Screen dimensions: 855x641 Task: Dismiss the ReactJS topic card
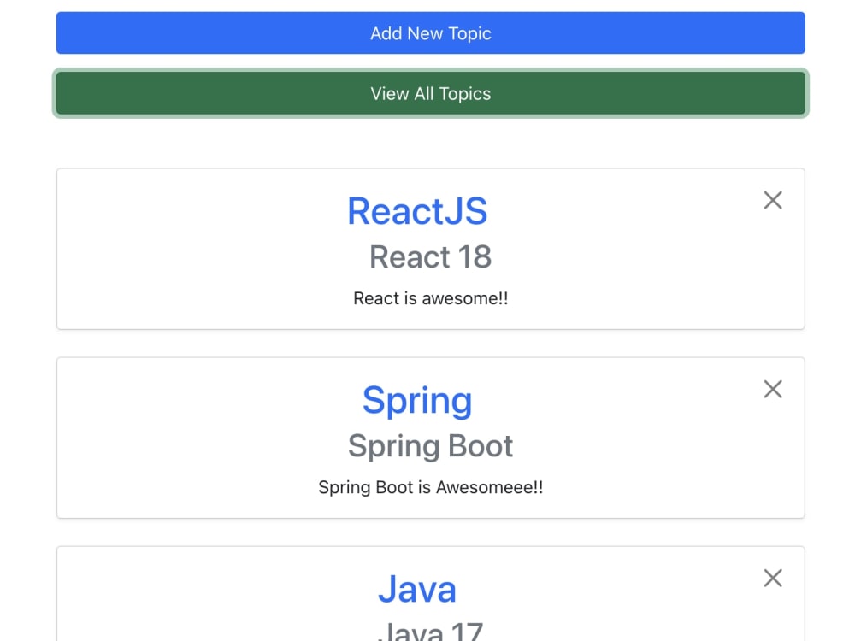[x=773, y=200]
